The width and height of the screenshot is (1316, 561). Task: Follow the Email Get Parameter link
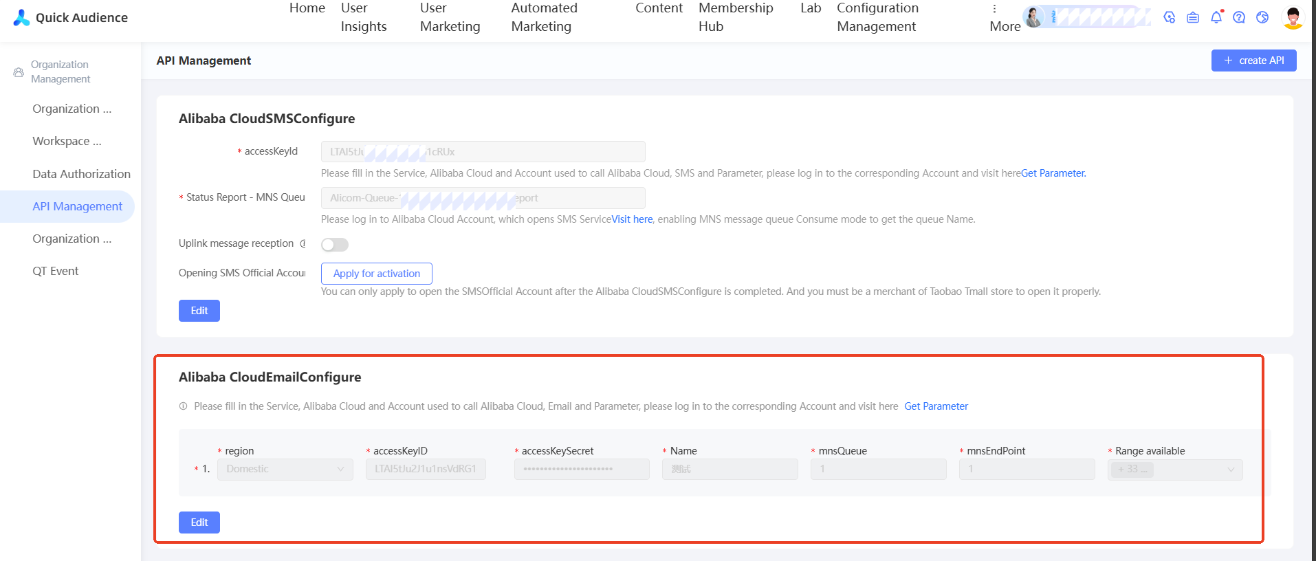click(x=936, y=406)
